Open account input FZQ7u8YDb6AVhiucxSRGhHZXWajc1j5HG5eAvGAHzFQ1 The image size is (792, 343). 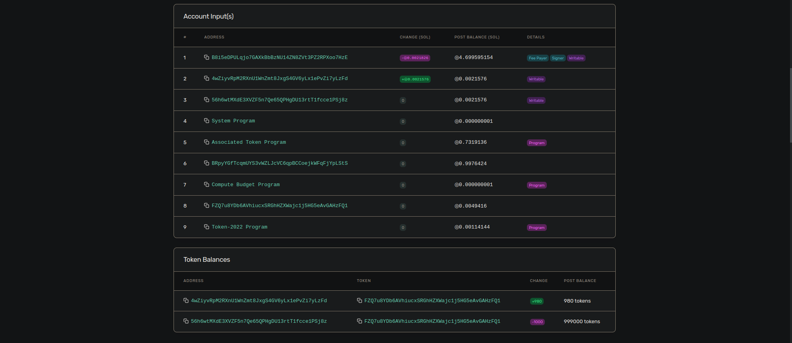pyautogui.click(x=280, y=206)
